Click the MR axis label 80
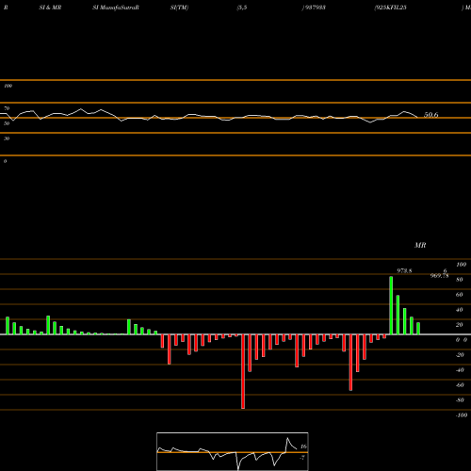 click(459, 280)
